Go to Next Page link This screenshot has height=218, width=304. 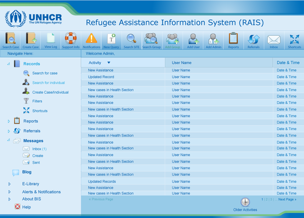(287, 199)
